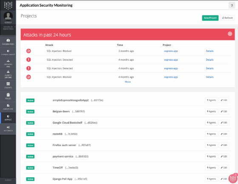
Task: Click the Refresh button
Action: tap(227, 18)
